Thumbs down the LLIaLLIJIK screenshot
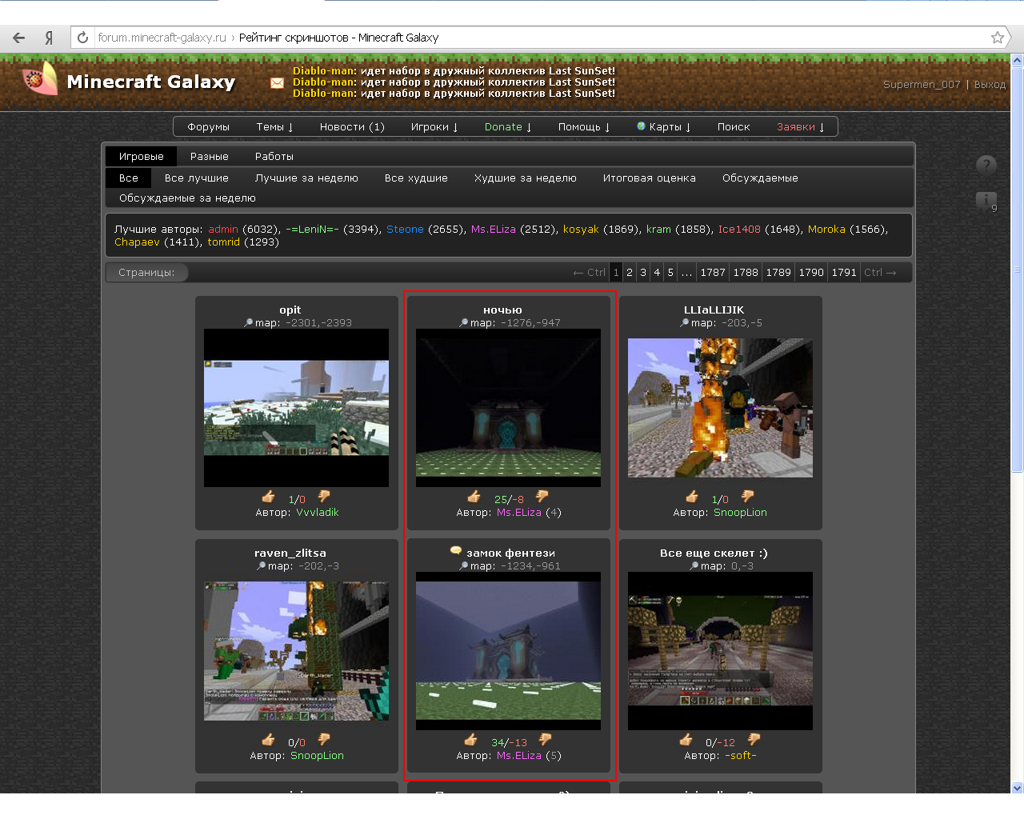The height and width of the screenshot is (819, 1024). coord(748,497)
